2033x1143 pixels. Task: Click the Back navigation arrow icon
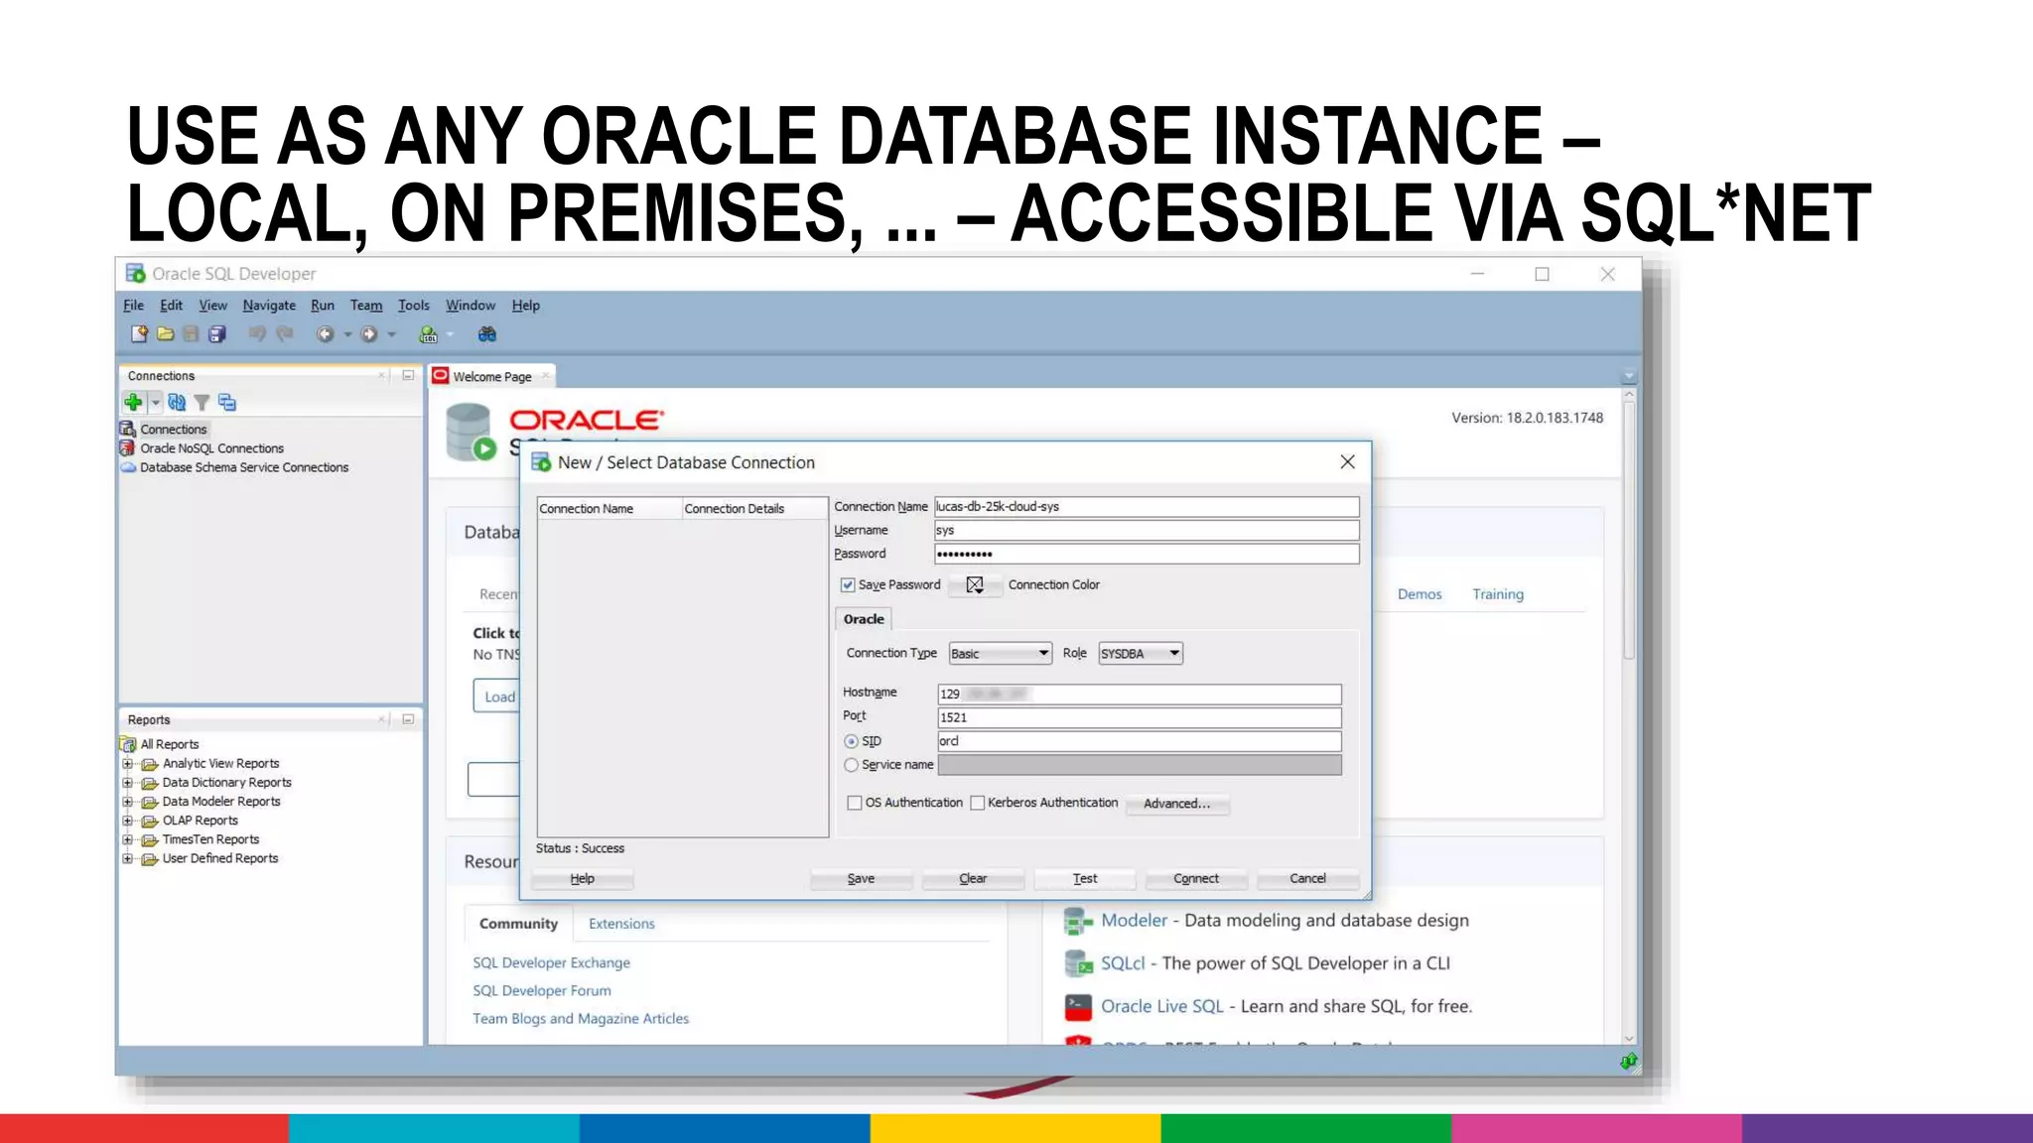[325, 334]
